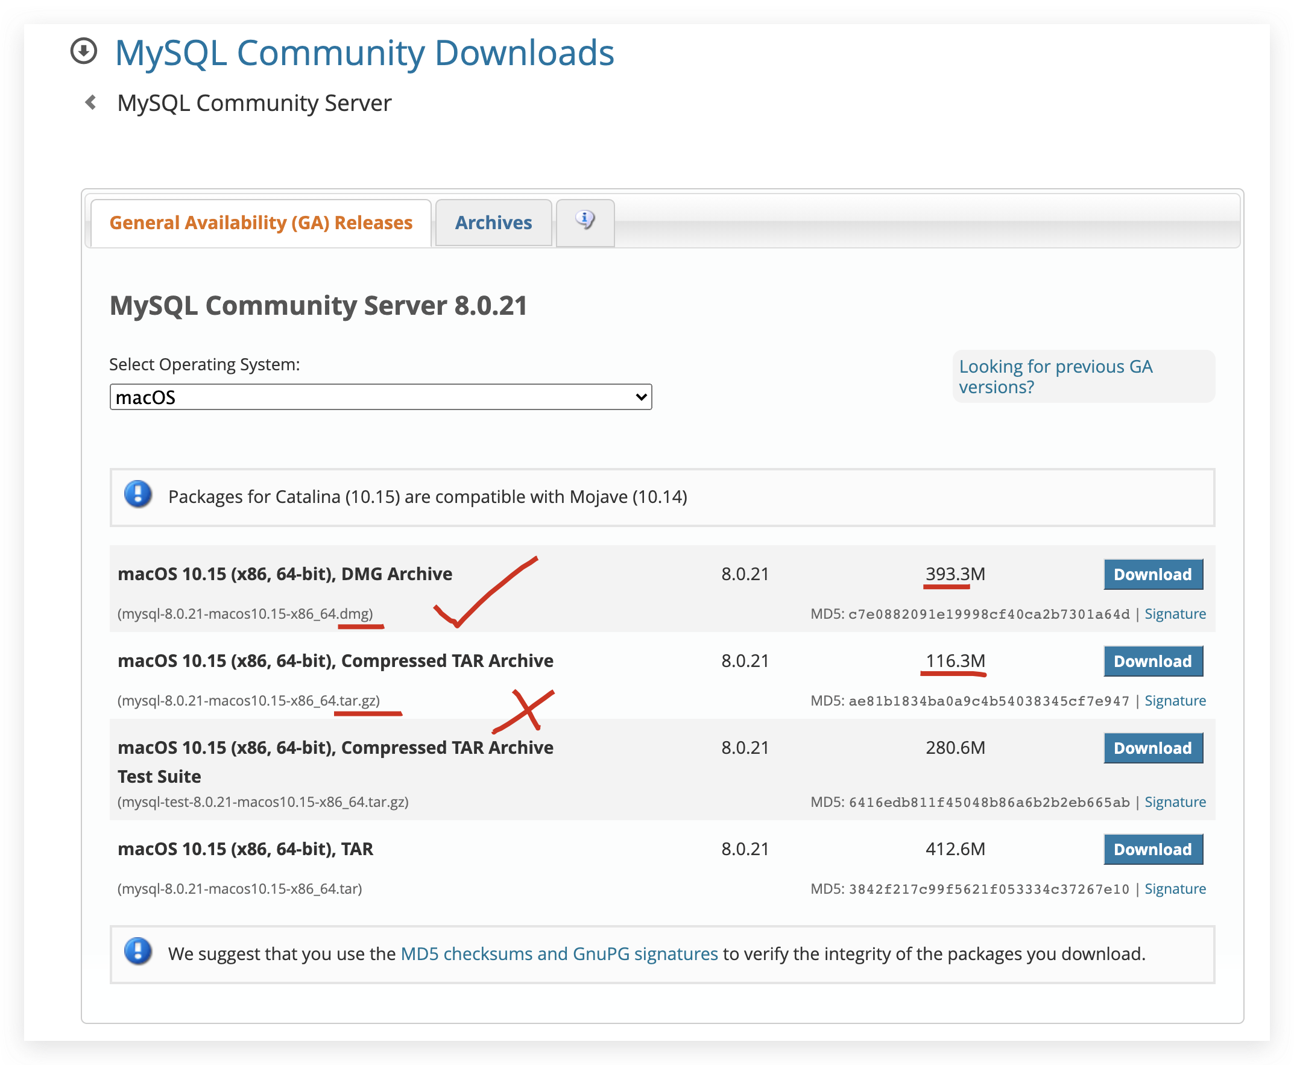This screenshot has height=1065, width=1294.
Task: Download the Compressed TAR Archive 116.3M package
Action: point(1152,662)
